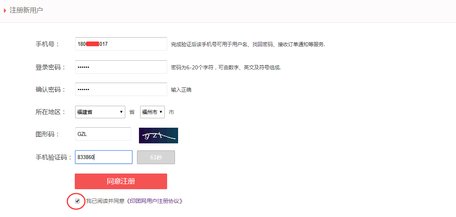The image size is (456, 217).
Task: Click the 输入正确 validation message
Action: pyautogui.click(x=181, y=90)
